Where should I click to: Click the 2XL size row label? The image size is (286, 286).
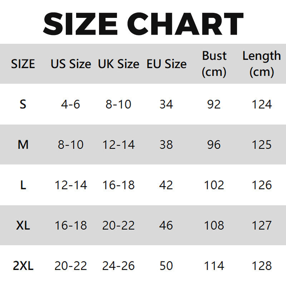[x=23, y=266]
